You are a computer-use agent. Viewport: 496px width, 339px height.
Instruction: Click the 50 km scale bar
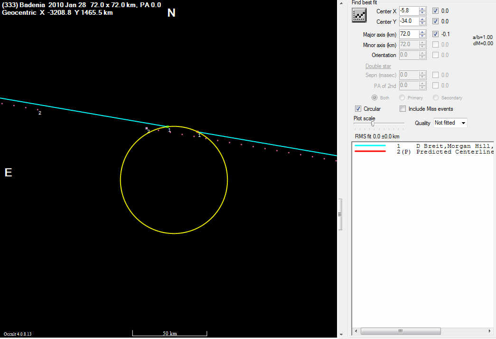pos(169,333)
